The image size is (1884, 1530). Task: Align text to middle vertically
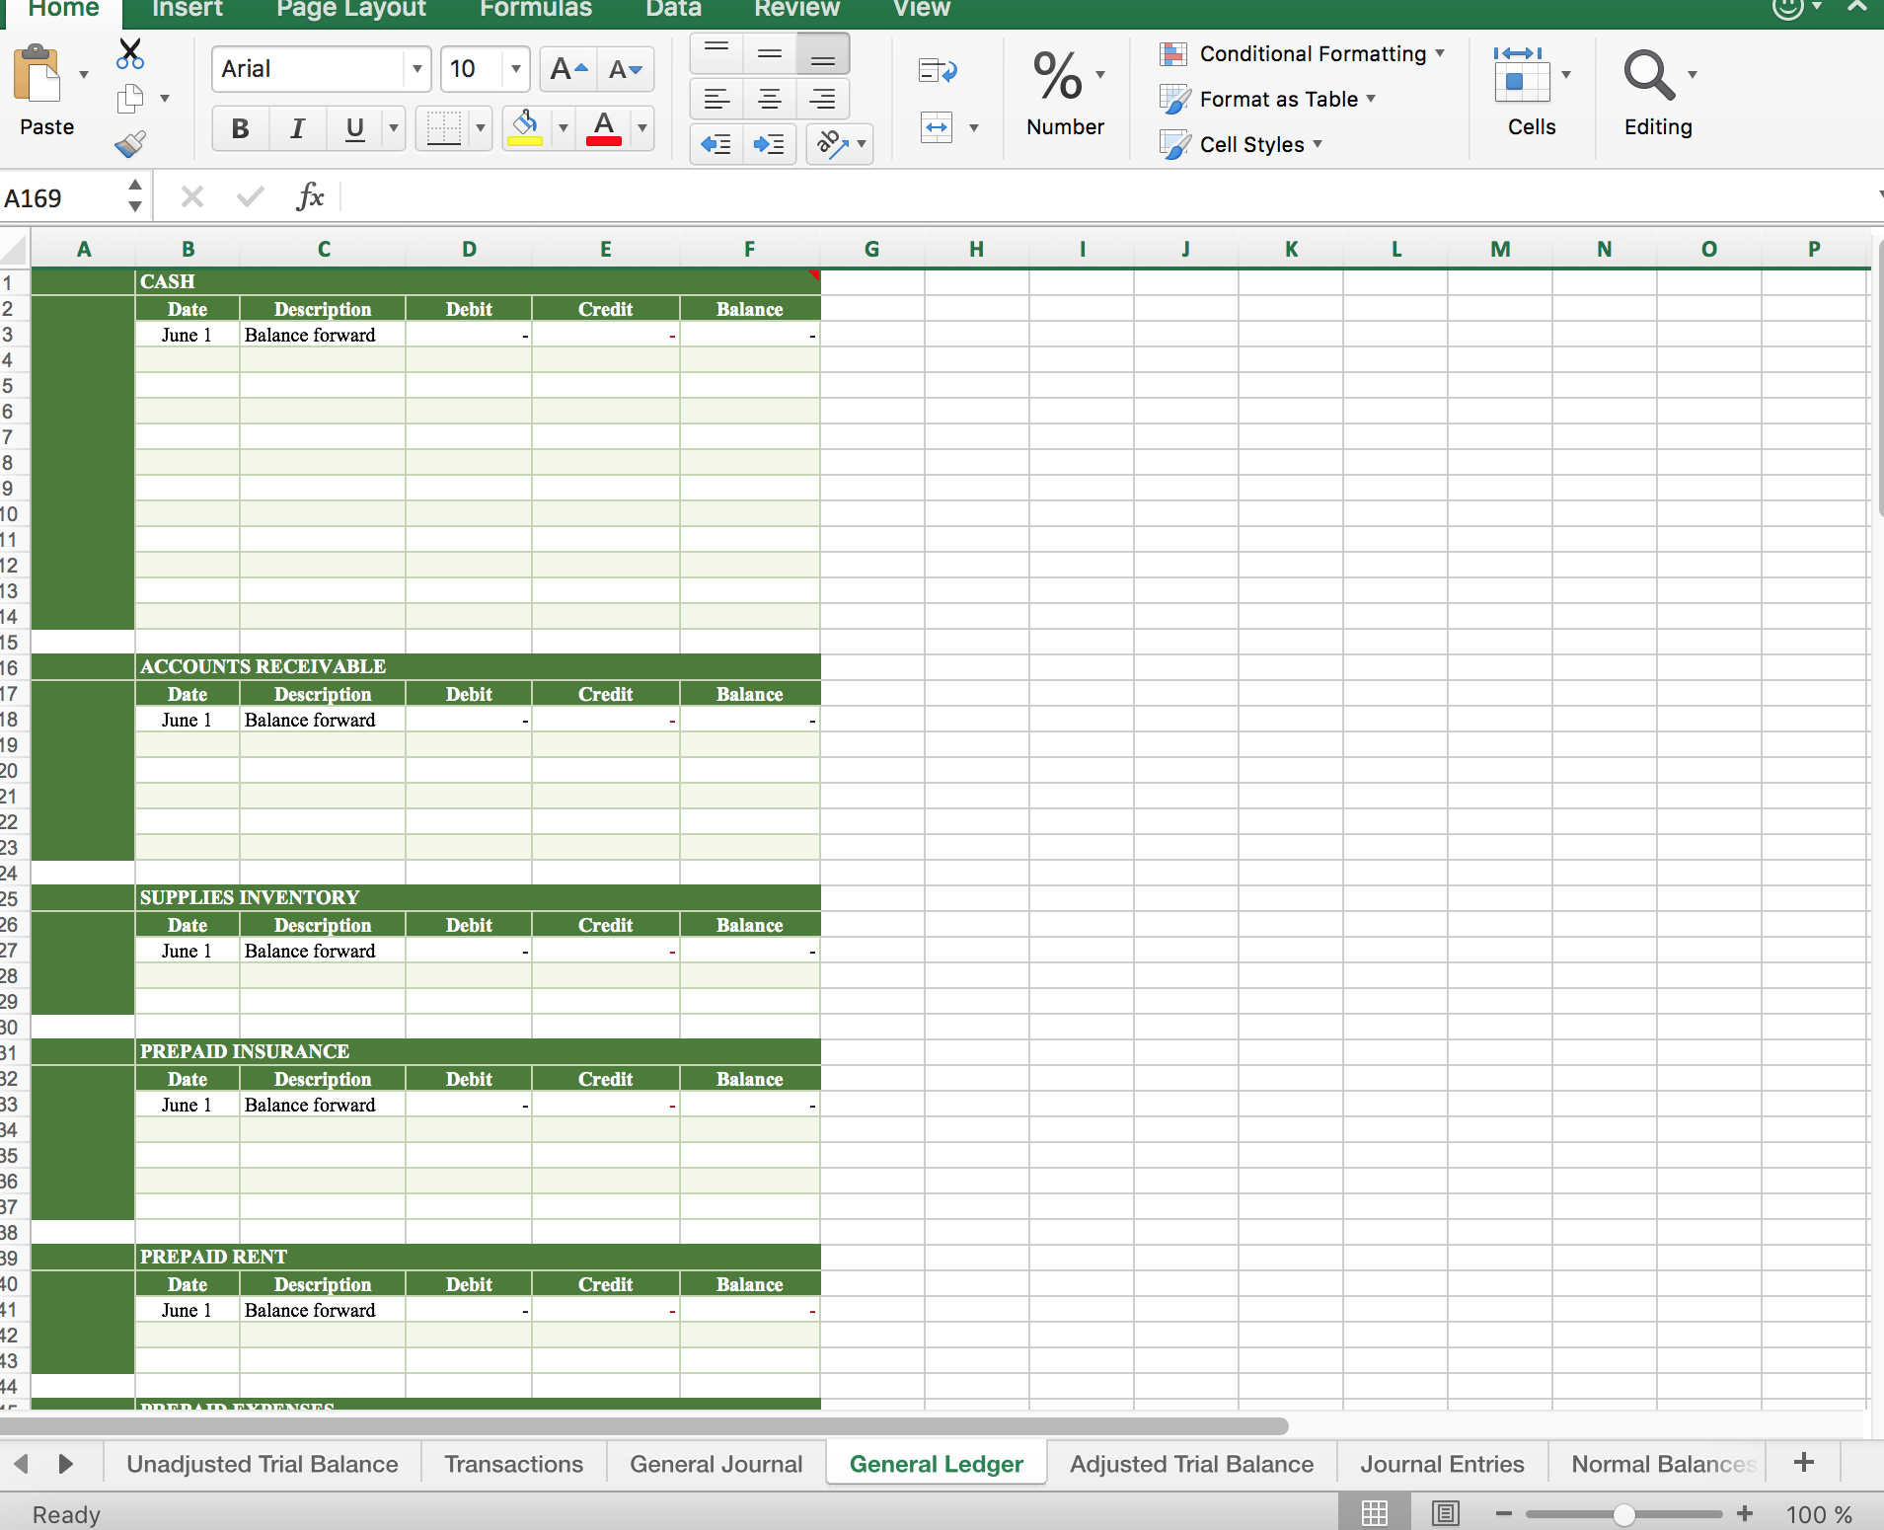coord(770,54)
